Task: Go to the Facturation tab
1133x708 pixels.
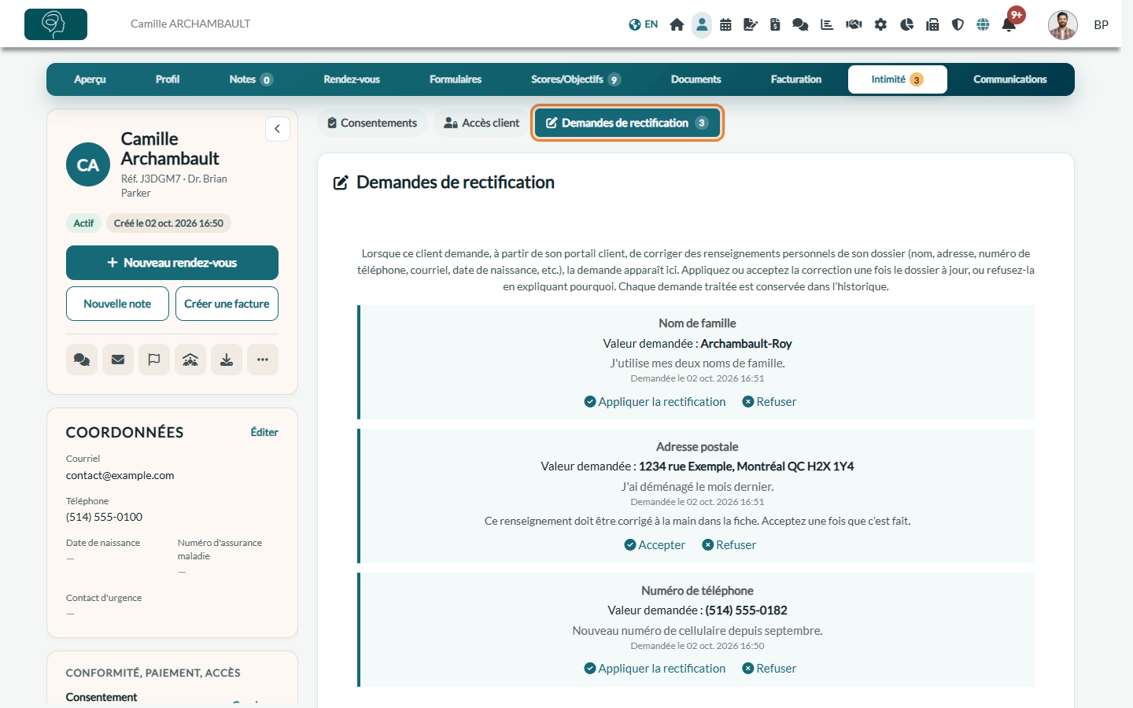Action: click(x=796, y=79)
